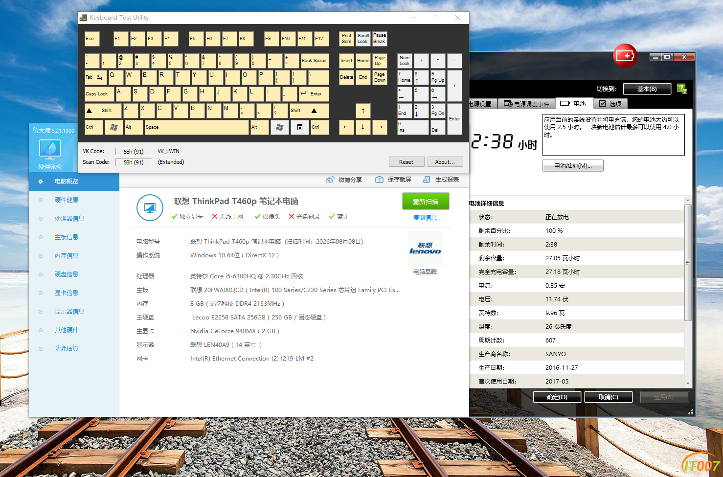Click the Tab key
This screenshot has height=477, width=723.
tap(95, 77)
